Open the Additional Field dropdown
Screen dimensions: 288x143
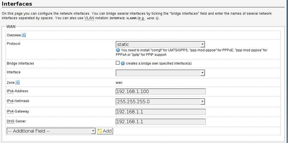click(x=51, y=131)
